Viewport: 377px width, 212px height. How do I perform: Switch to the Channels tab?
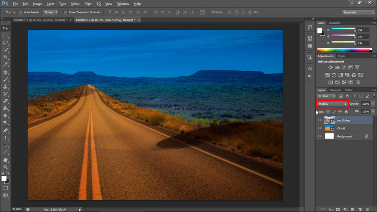[335, 90]
